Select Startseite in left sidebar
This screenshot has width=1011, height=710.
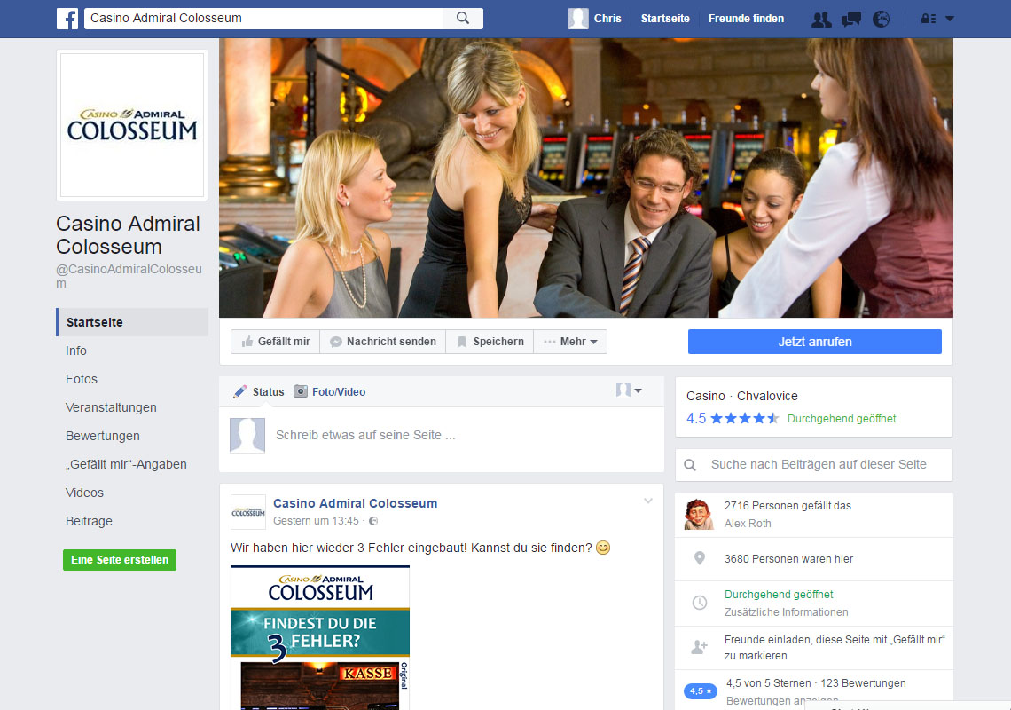click(132, 322)
